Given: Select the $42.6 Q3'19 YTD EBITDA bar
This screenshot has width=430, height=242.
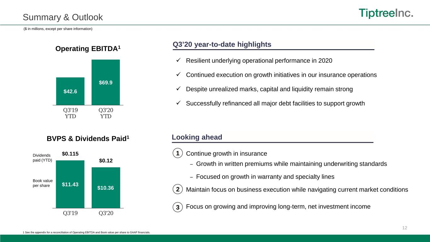Looking at the screenshot, I should pyautogui.click(x=70, y=91).
